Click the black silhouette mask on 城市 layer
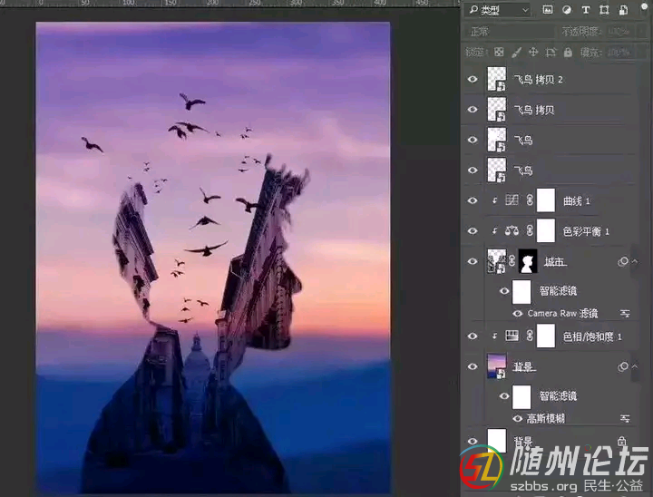This screenshot has width=653, height=497. pos(528,261)
